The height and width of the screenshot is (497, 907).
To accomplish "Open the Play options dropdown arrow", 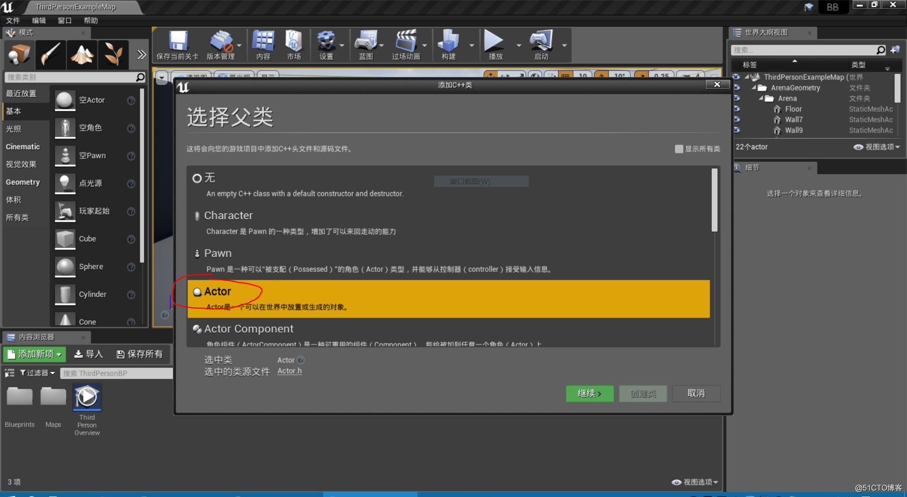I will (519, 45).
